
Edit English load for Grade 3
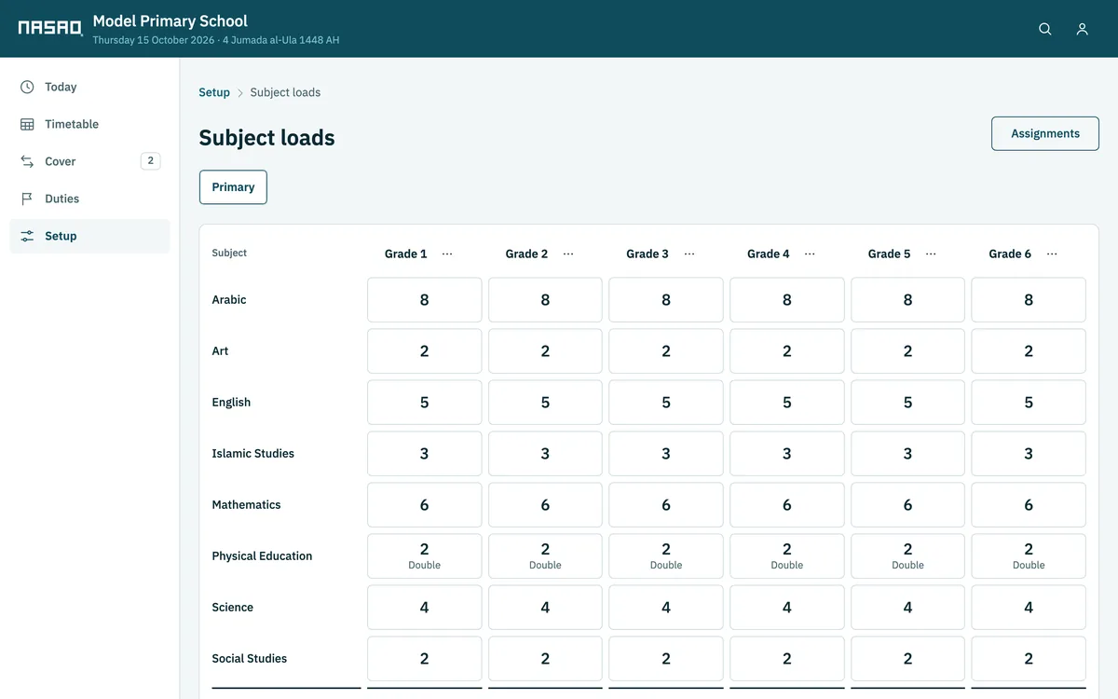pyautogui.click(x=666, y=403)
